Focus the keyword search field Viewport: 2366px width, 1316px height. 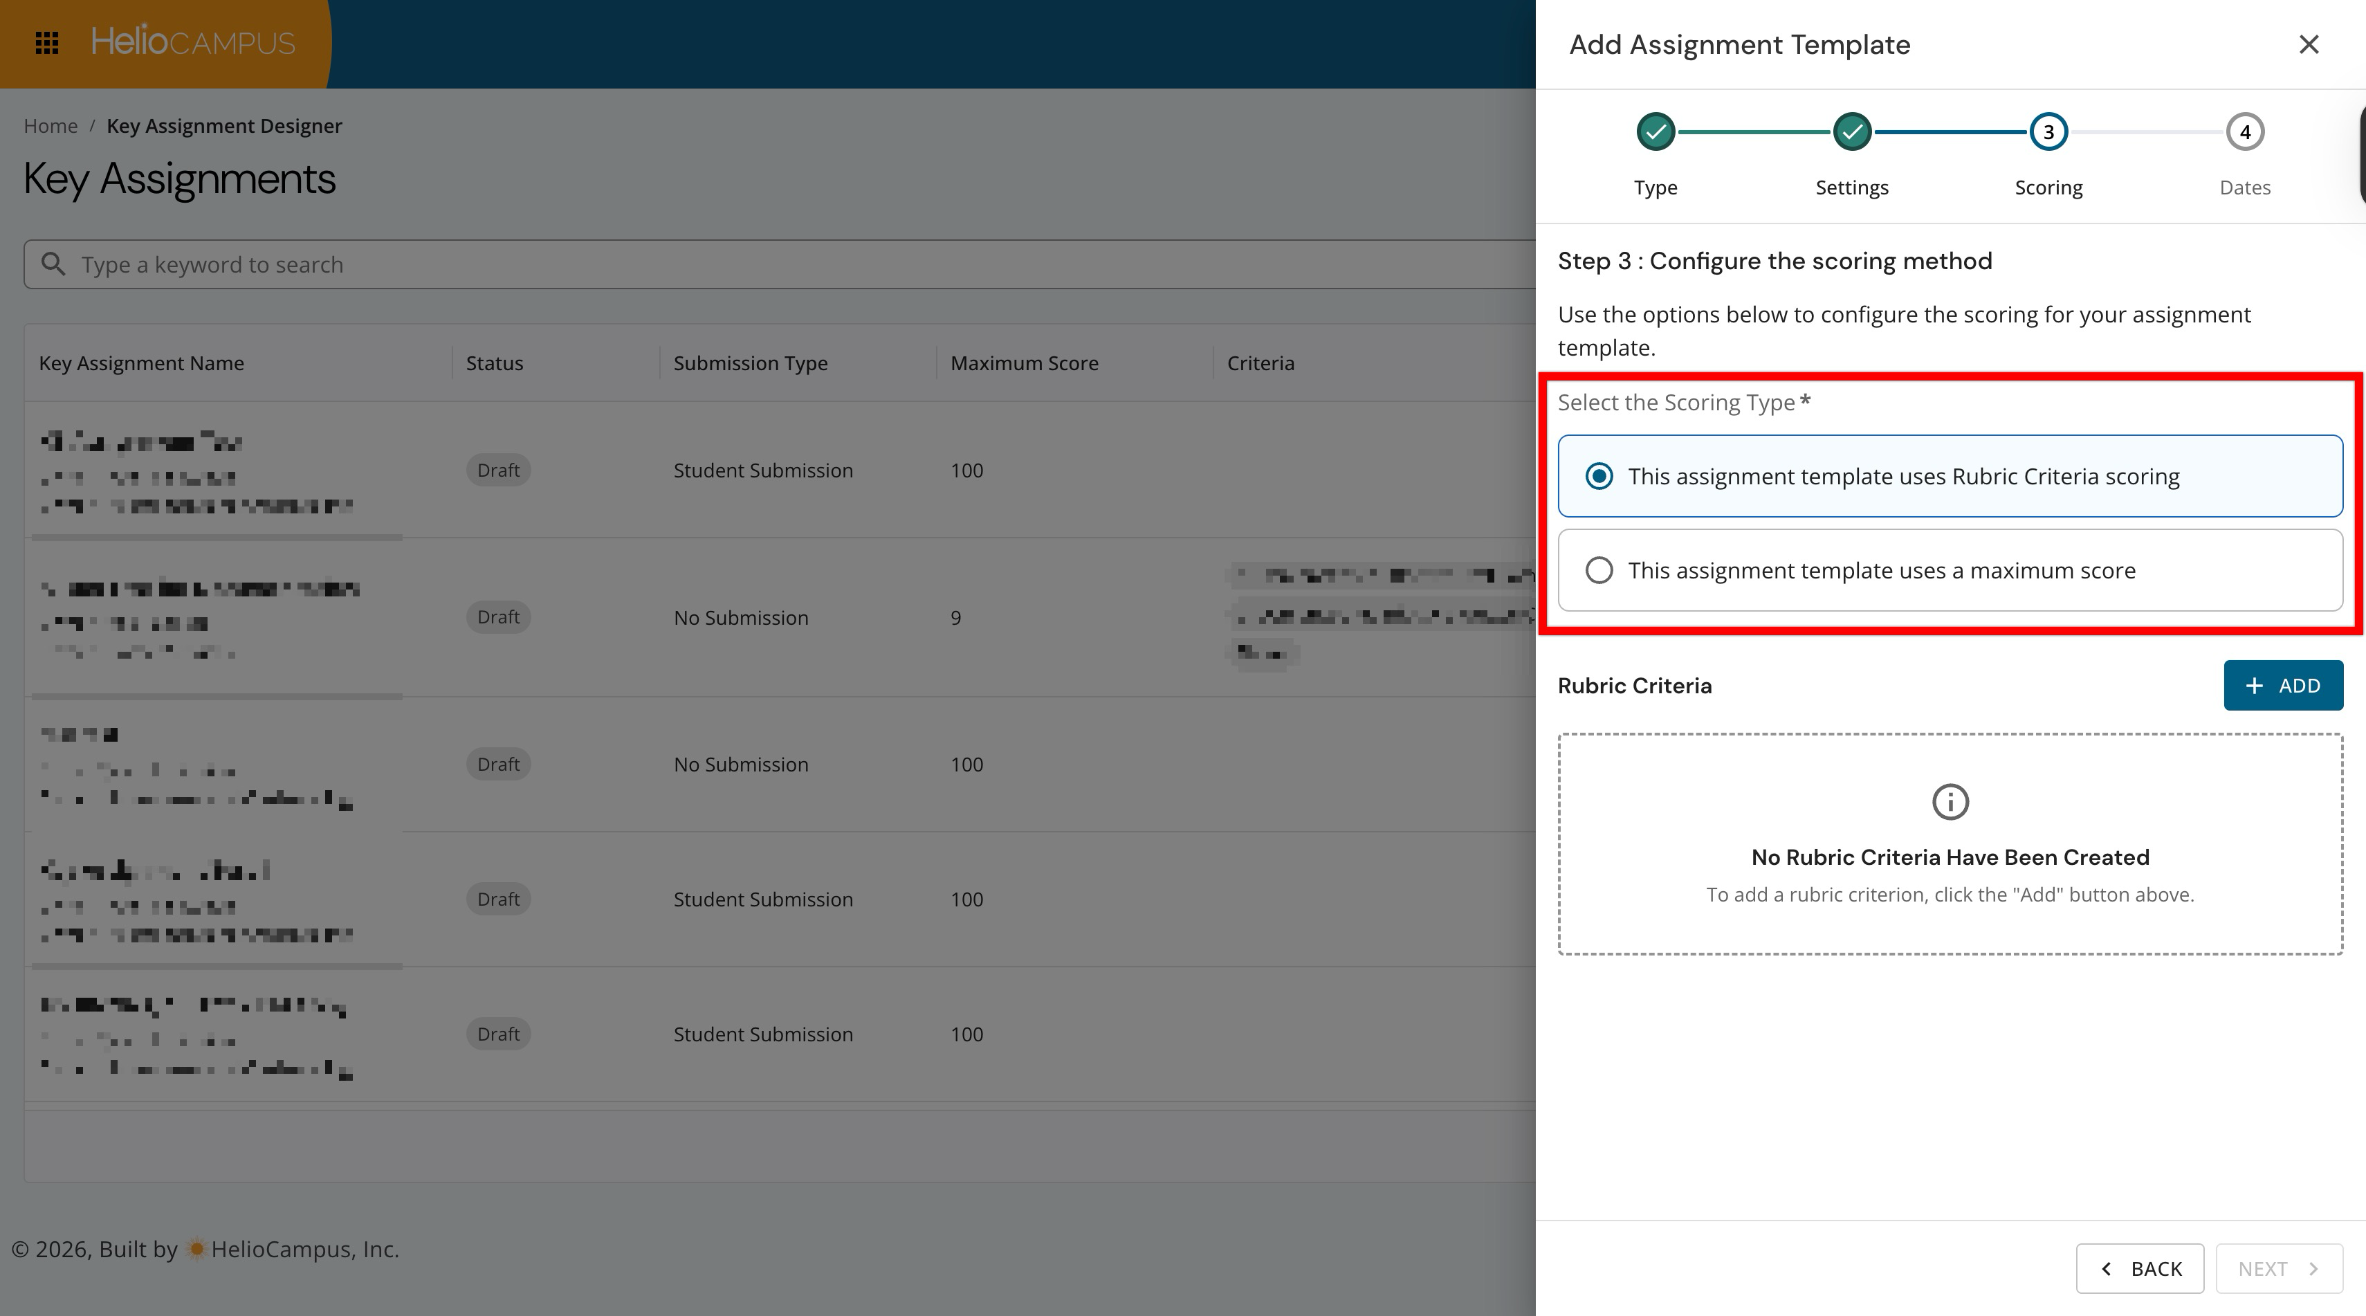coord(779,264)
